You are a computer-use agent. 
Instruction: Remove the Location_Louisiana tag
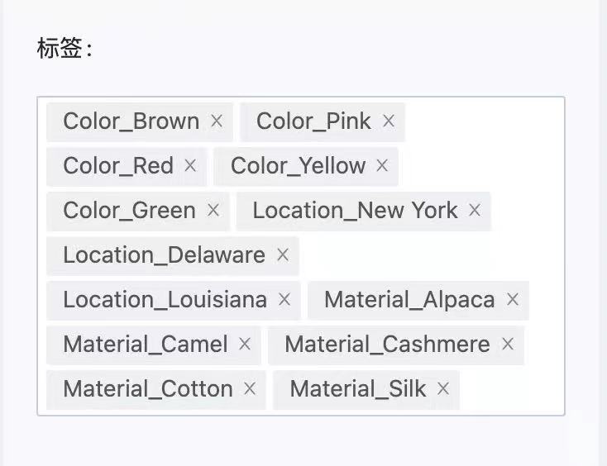point(284,300)
